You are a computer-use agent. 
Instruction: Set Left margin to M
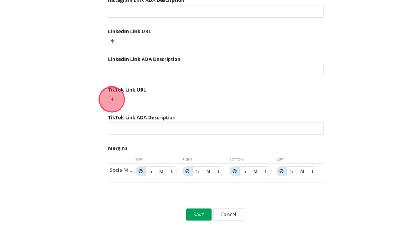302,171
